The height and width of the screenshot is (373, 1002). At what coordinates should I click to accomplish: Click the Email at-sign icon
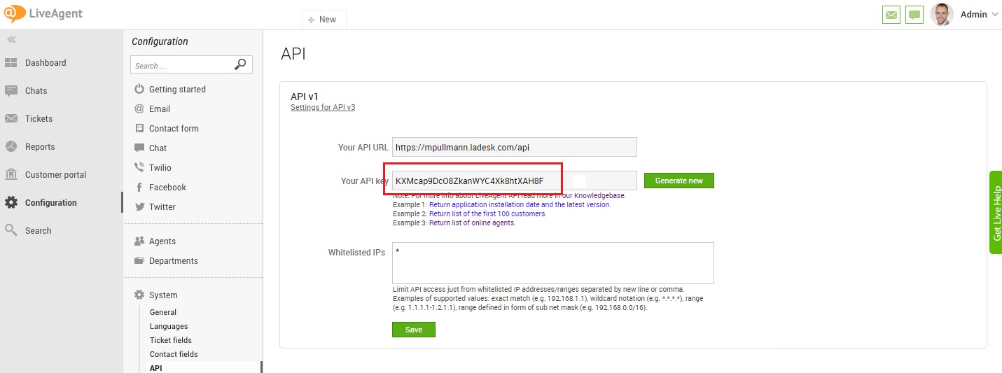(x=139, y=108)
